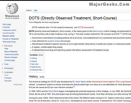Jump to 1 History in contents

[x=33, y=58]
